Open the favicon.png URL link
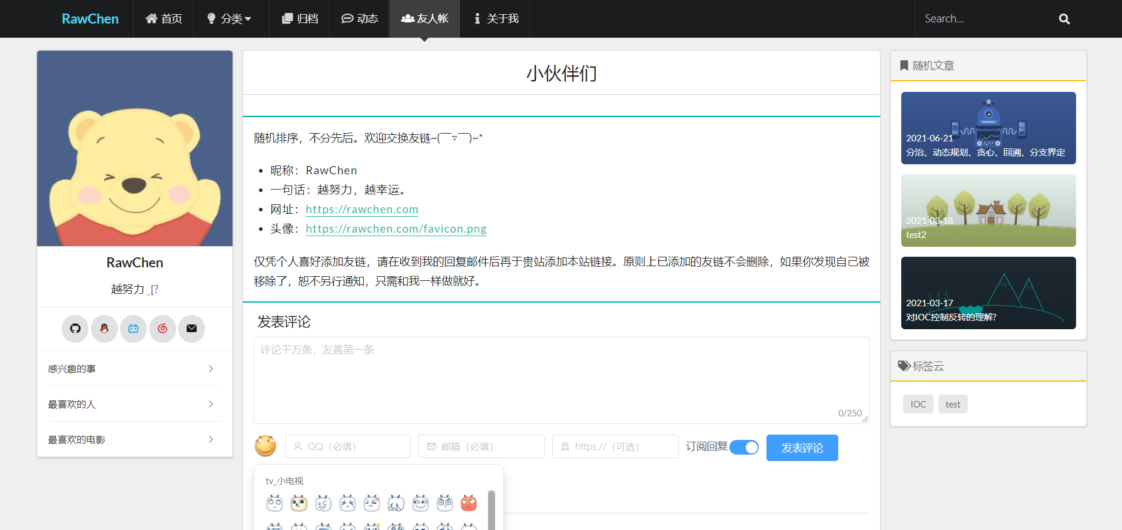 point(396,229)
